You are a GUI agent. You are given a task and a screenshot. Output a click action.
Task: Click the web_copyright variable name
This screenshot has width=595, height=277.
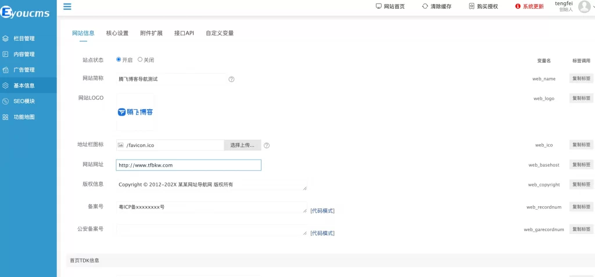click(544, 185)
